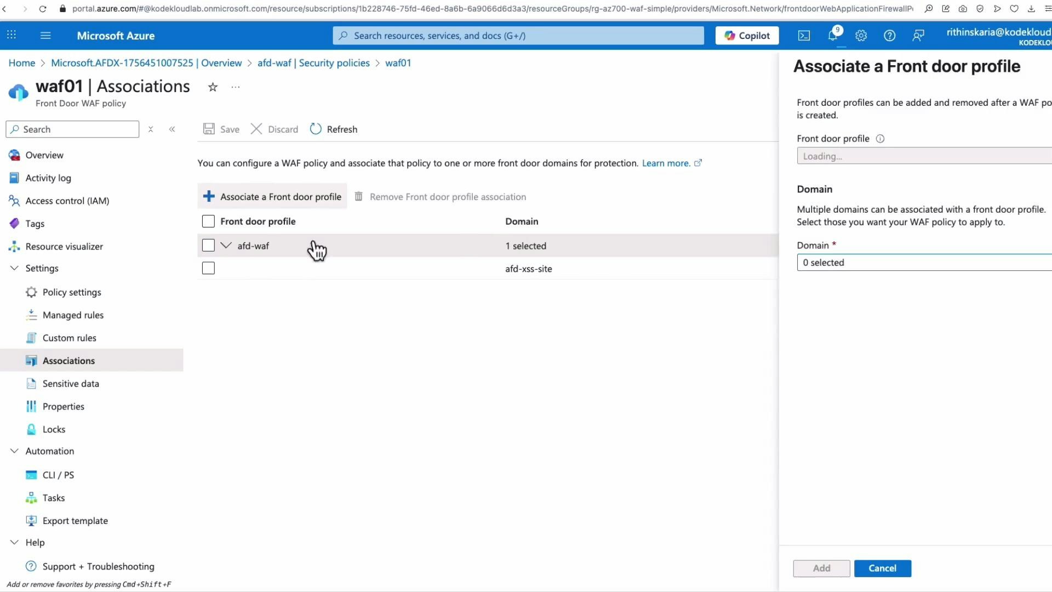Viewport: 1052px width, 592px height.
Task: Open Azure Cloud Shell terminal
Action: (804, 35)
